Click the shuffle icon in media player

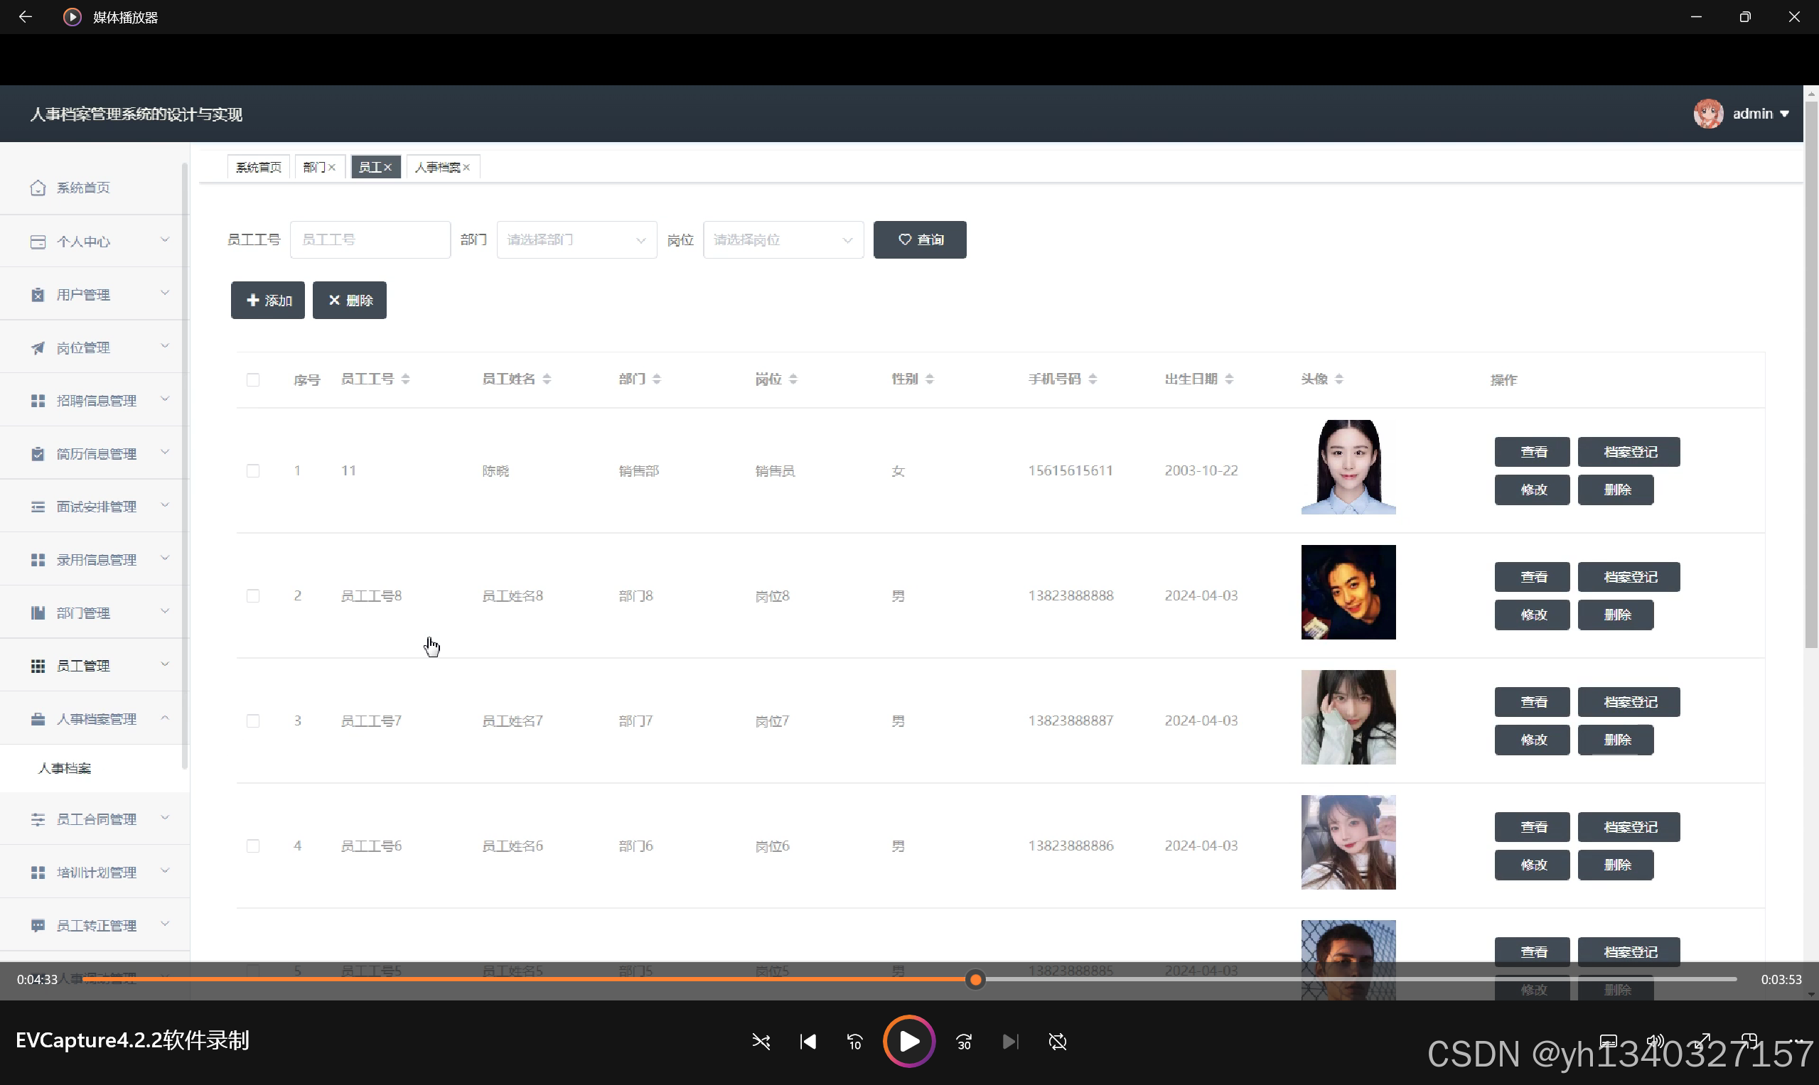point(761,1041)
